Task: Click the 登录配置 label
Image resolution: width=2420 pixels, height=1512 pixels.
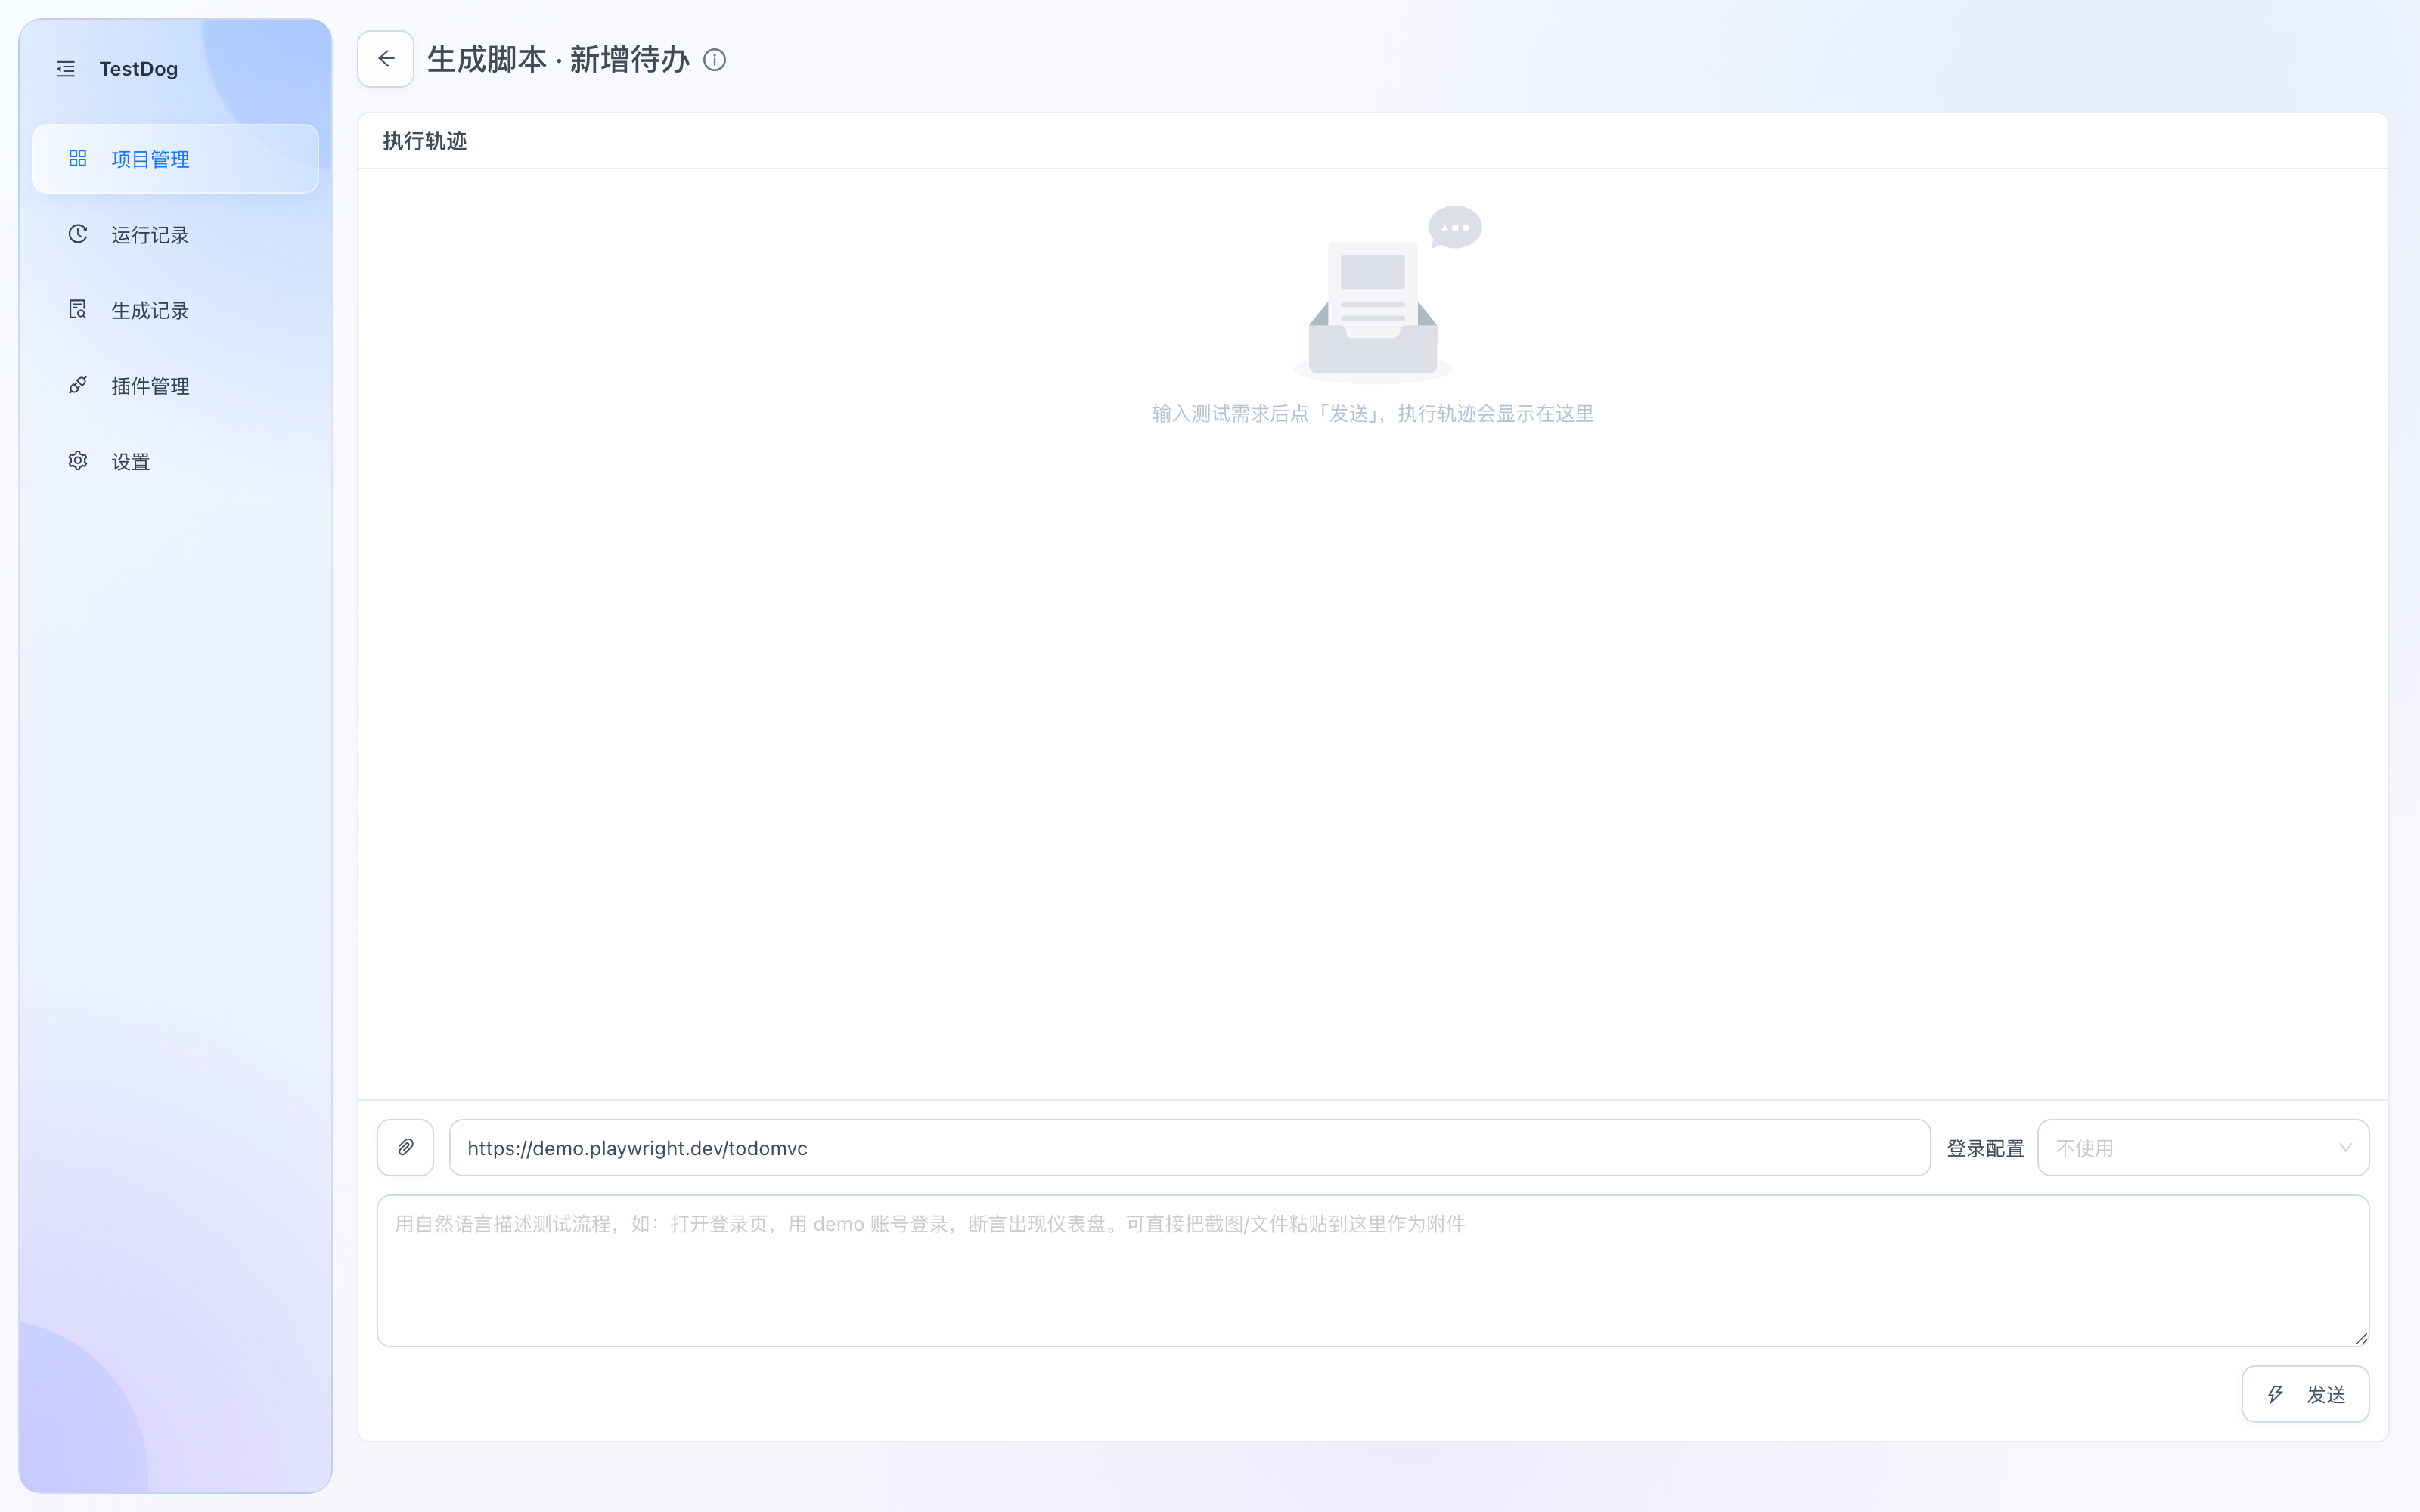Action: [x=1985, y=1148]
